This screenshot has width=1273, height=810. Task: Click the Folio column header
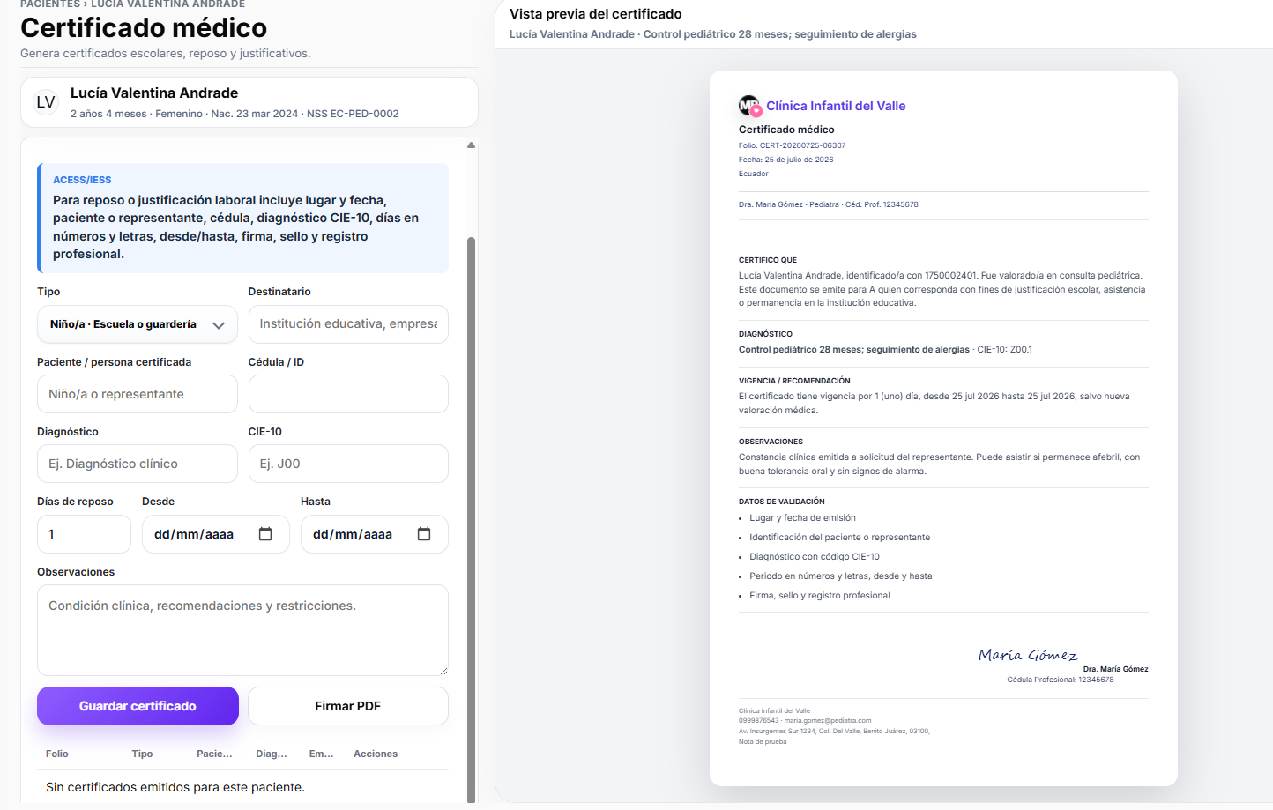57,754
